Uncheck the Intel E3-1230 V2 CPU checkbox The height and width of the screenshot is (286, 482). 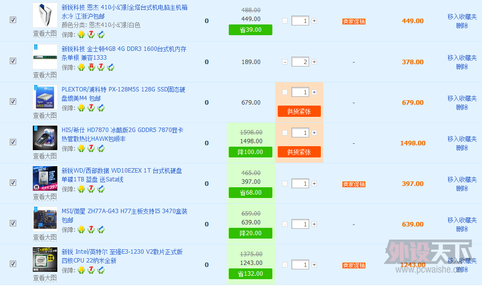[x=13, y=264]
